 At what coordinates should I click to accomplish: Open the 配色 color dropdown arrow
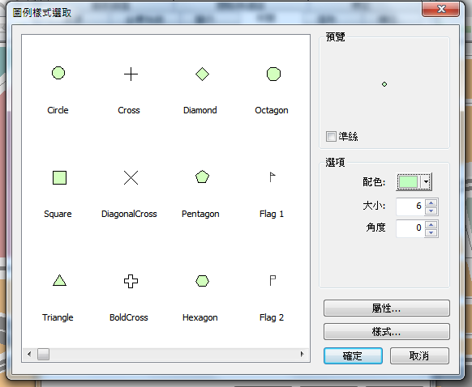pyautogui.click(x=426, y=182)
